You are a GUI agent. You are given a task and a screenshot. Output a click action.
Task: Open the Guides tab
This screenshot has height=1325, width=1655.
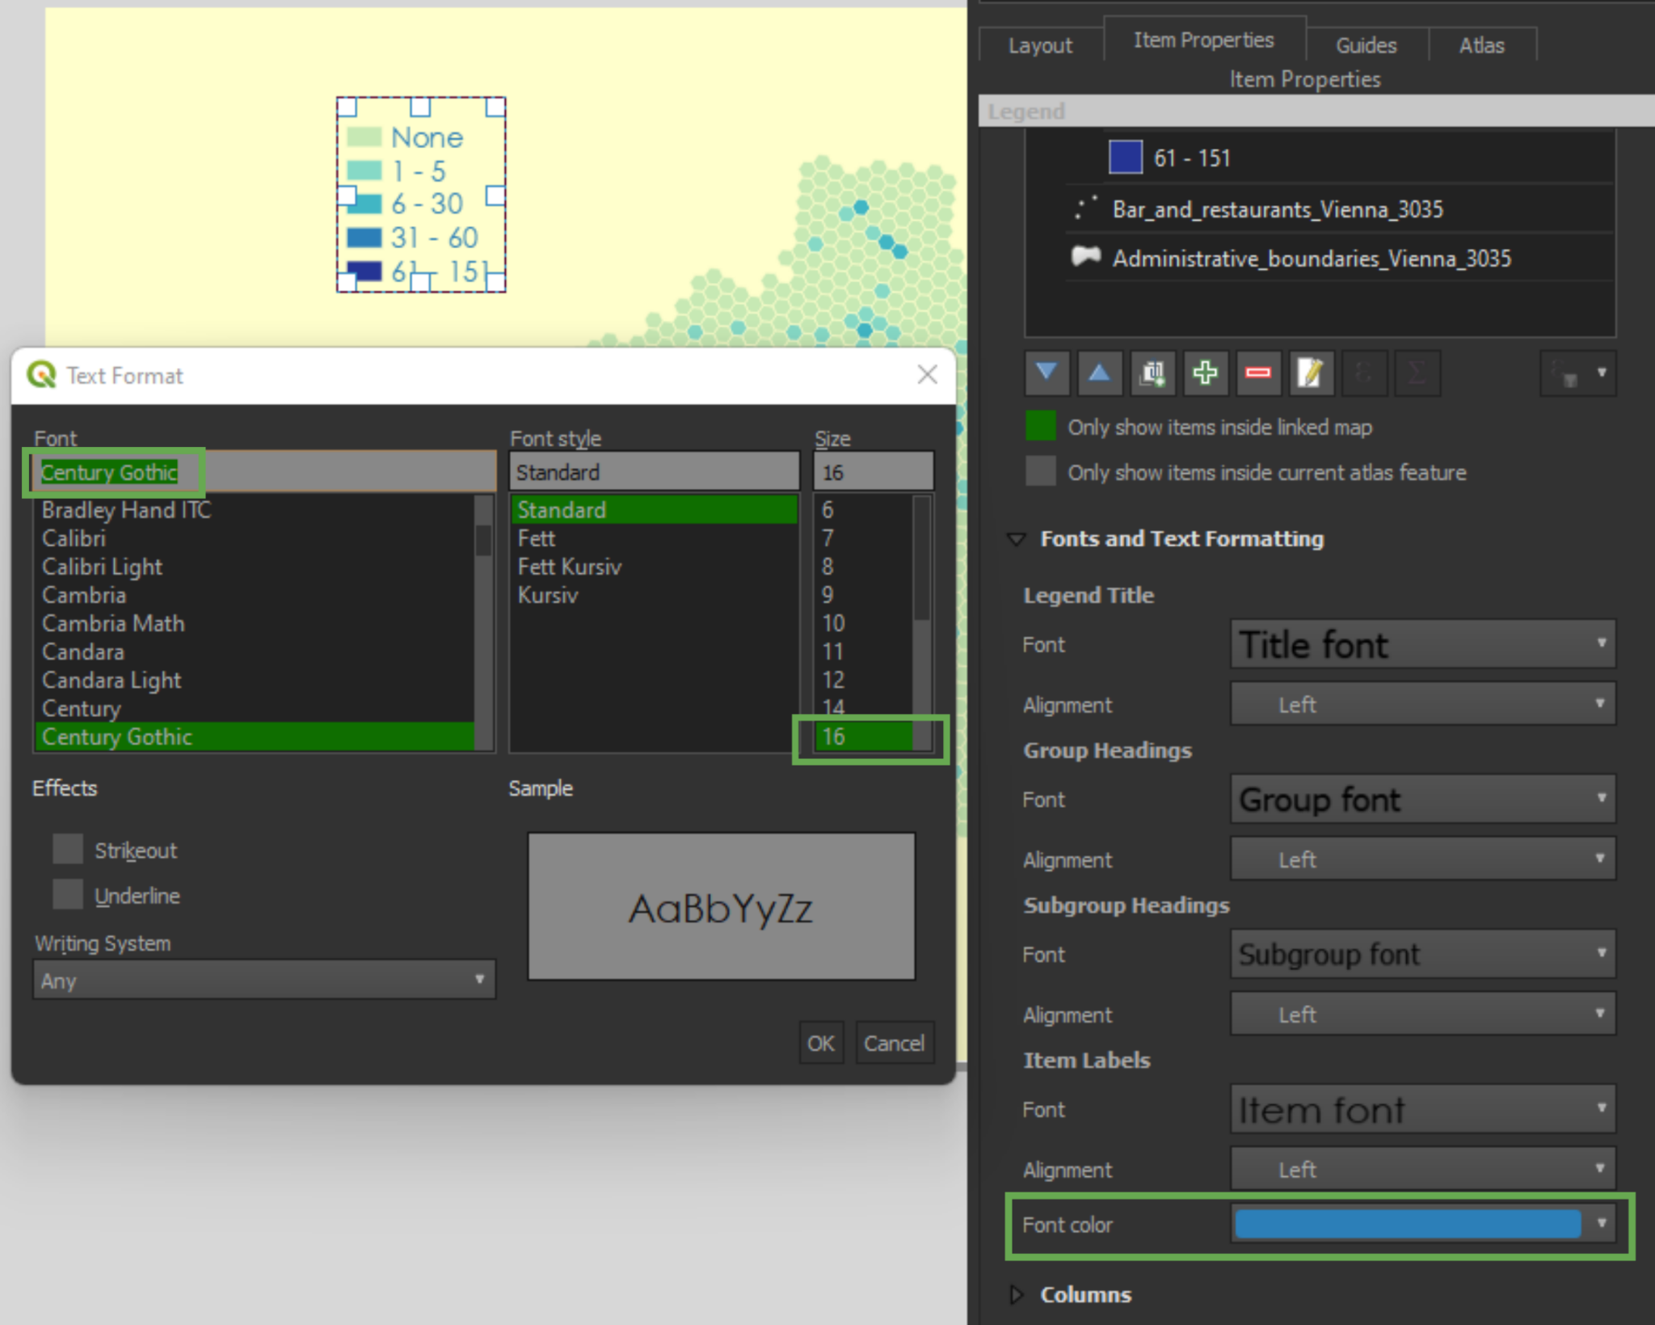click(x=1366, y=45)
